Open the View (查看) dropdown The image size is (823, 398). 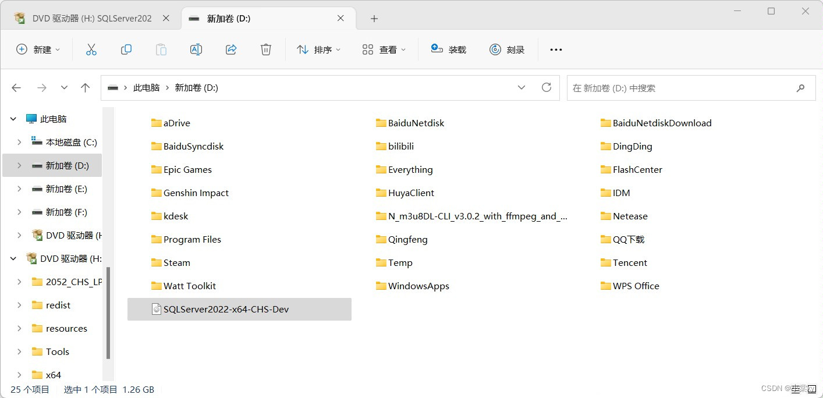pyautogui.click(x=384, y=49)
